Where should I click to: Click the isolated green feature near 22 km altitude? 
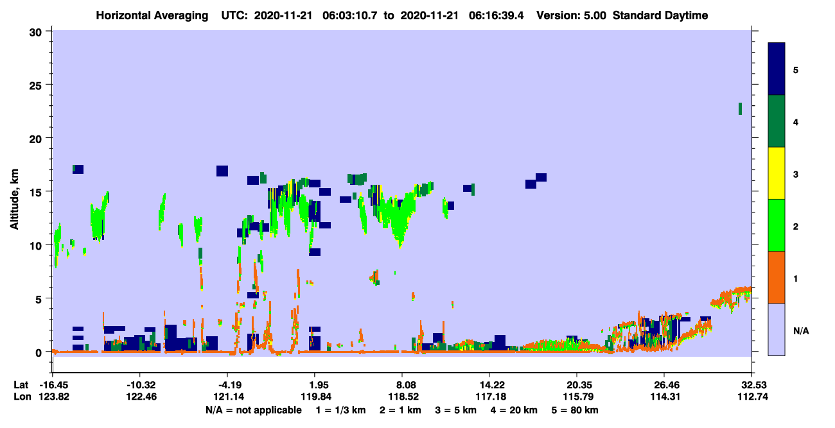(740, 108)
